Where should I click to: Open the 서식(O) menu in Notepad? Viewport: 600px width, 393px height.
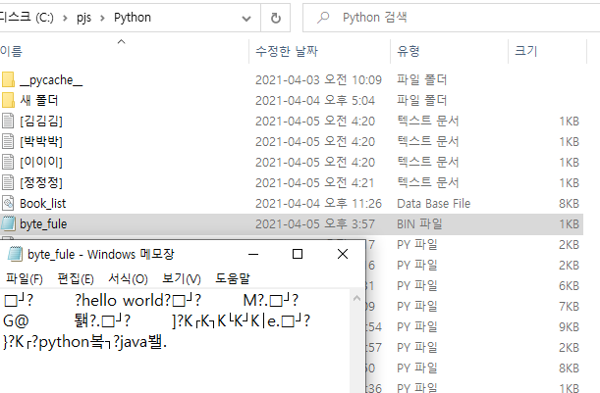pyautogui.click(x=128, y=278)
